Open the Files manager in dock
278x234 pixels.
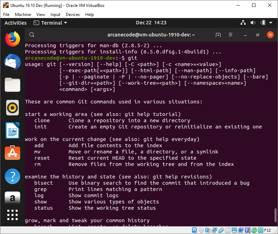[x=12, y=85]
